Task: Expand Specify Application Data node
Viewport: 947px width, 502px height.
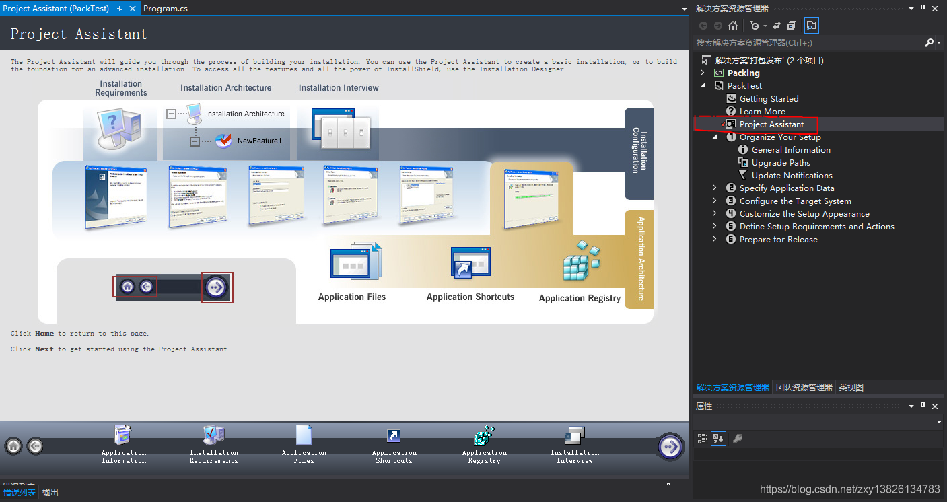Action: [715, 188]
